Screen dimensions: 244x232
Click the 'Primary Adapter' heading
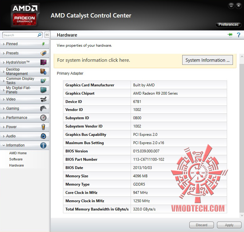point(70,73)
